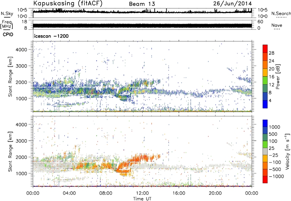291x201 pixels.
Task: Click the noise sky trace plot
Action: click(142, 12)
